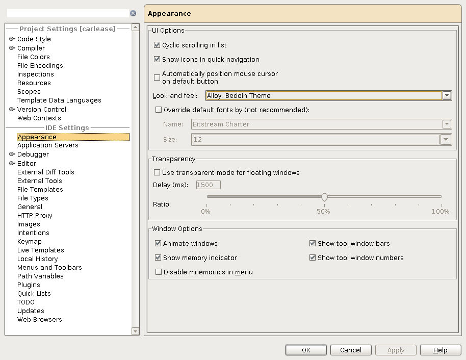The width and height of the screenshot is (466, 360).
Task: Toggle Show tool window numbers
Action: 313,258
